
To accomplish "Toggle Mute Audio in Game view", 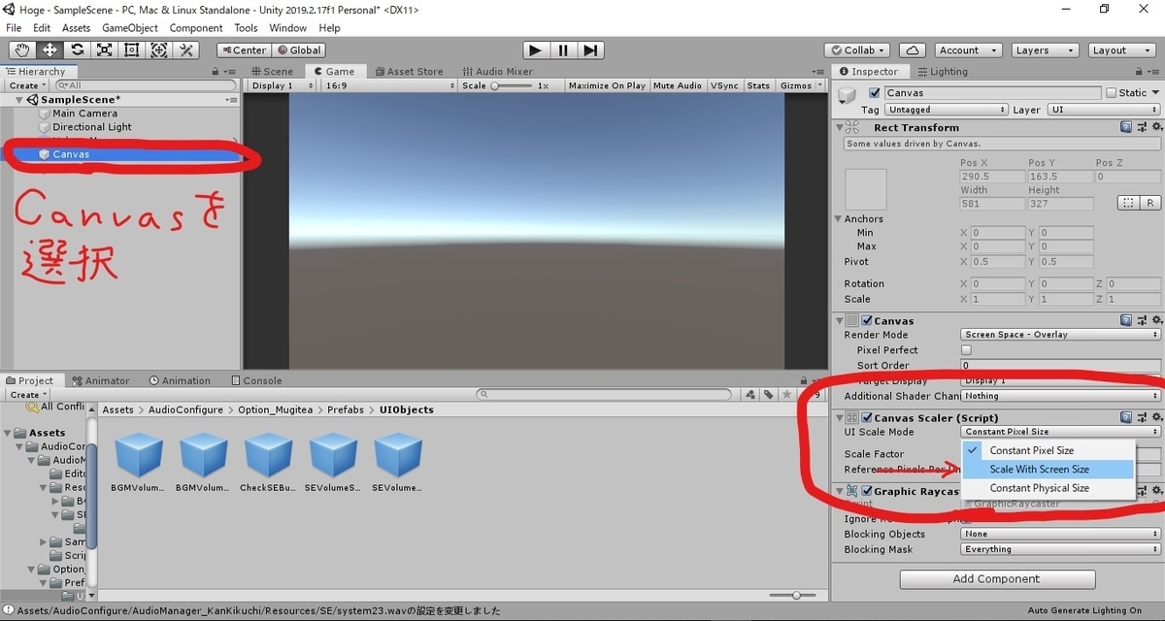I will click(677, 85).
